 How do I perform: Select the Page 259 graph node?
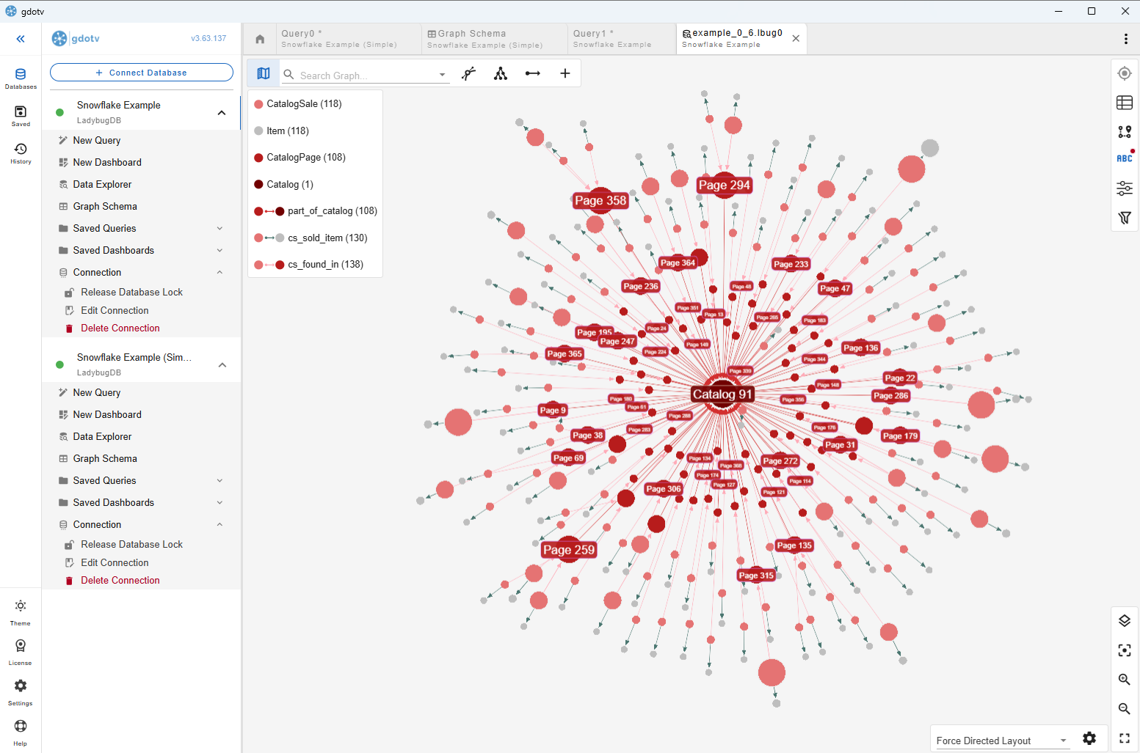pos(568,550)
